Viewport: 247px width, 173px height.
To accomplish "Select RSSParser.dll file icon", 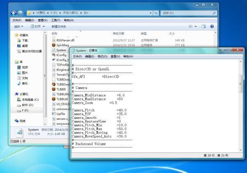I will (x=54, y=40).
